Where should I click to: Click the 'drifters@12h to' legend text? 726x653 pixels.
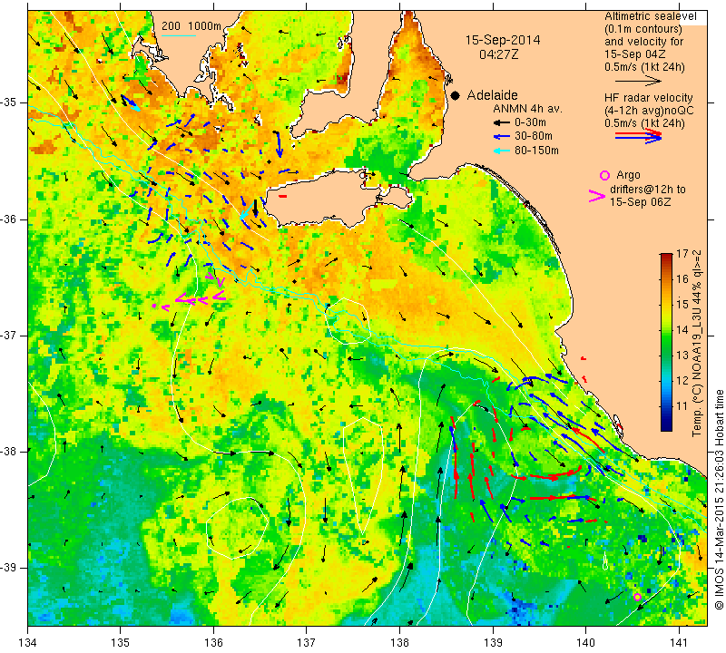(x=648, y=190)
